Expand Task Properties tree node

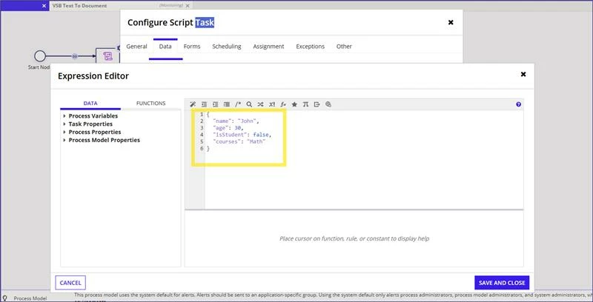click(x=64, y=124)
